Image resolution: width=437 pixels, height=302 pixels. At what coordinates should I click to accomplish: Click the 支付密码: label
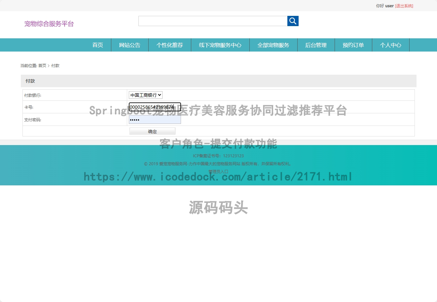(x=33, y=120)
